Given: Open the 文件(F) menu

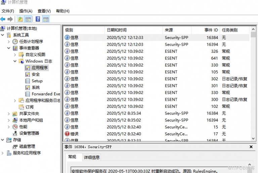Looking at the screenshot, I should (x=8, y=11).
